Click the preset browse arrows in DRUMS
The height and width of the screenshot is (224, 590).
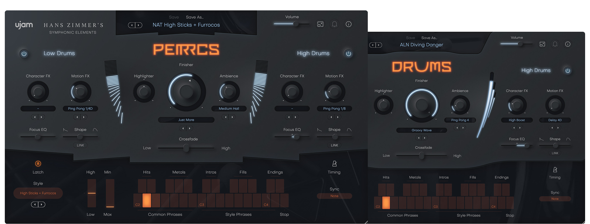tap(376, 45)
